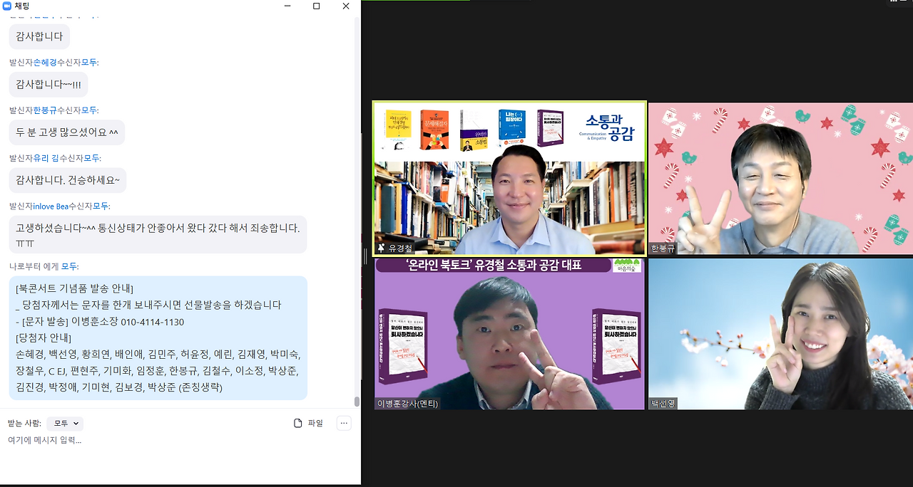The height and width of the screenshot is (487, 913).
Task: Select 한봉규's video tile
Action: [780, 179]
